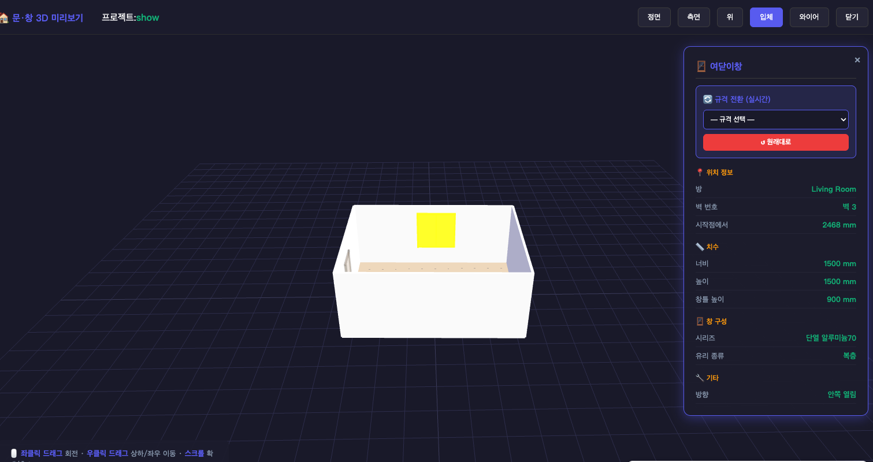Screen dimensions: 873x462
Task: Click the door icon by 창 구성
Action: click(x=700, y=321)
